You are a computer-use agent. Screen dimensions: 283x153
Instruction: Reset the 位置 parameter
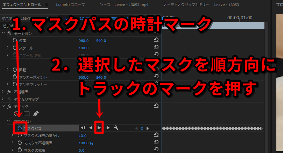tap(156, 39)
